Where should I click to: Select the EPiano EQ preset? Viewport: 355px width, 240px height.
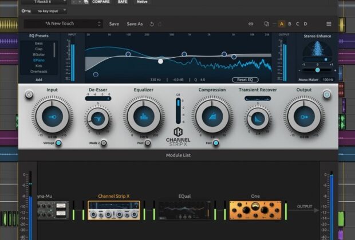[39, 60]
